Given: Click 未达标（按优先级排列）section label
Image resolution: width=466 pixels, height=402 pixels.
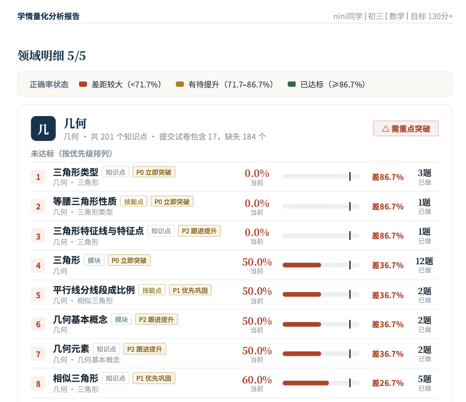Looking at the screenshot, I should click(x=72, y=154).
